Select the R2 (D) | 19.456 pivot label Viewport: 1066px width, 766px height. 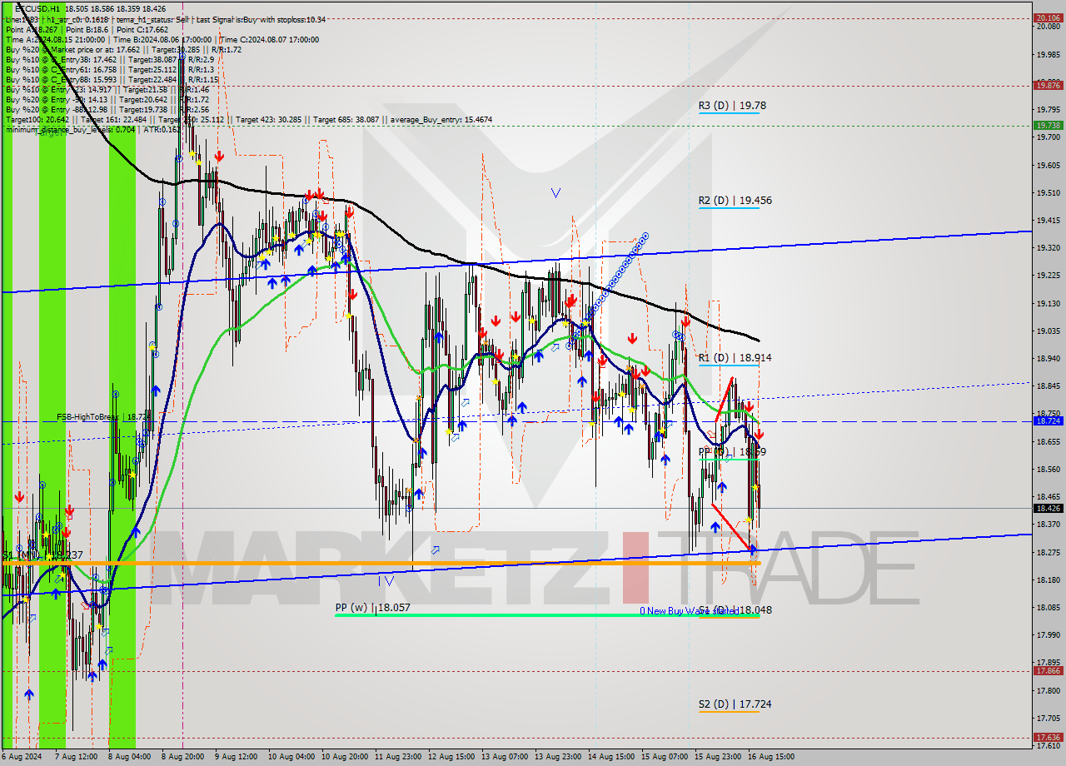pos(735,201)
